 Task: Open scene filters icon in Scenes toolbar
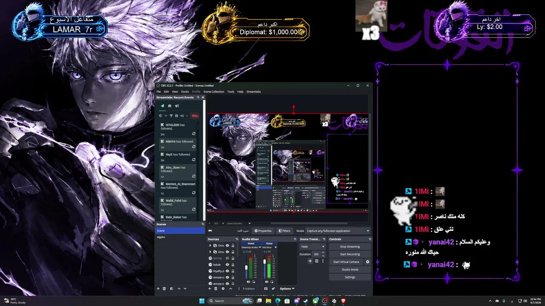(x=172, y=289)
